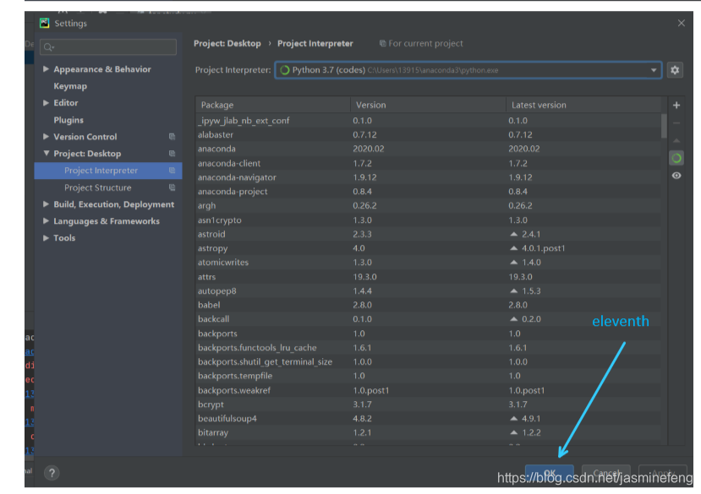Click the plus icon to install package
Screen dimensions: 701x494
(676, 105)
